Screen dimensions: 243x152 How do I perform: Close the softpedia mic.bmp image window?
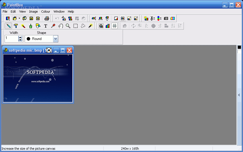point(70,50)
